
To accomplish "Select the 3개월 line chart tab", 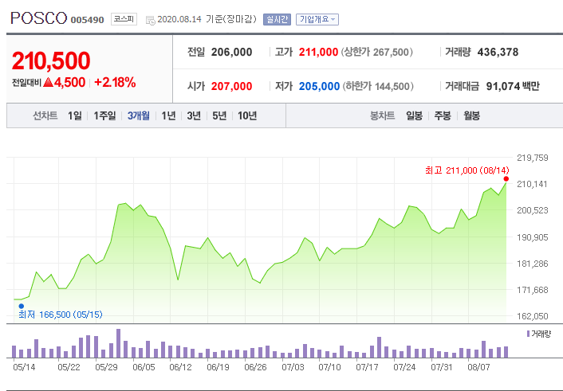I will click(139, 115).
